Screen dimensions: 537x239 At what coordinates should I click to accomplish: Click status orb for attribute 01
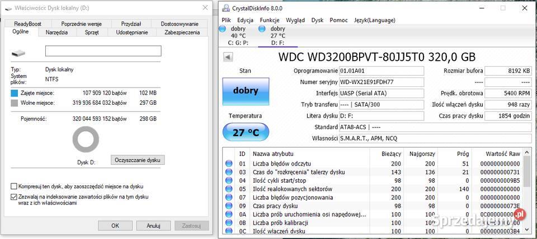(229, 164)
